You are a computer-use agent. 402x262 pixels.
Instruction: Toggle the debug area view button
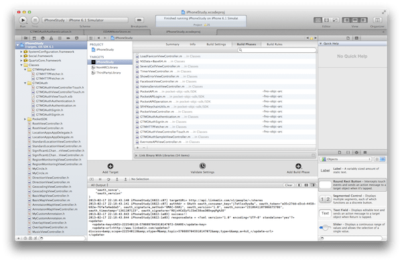(355, 20)
